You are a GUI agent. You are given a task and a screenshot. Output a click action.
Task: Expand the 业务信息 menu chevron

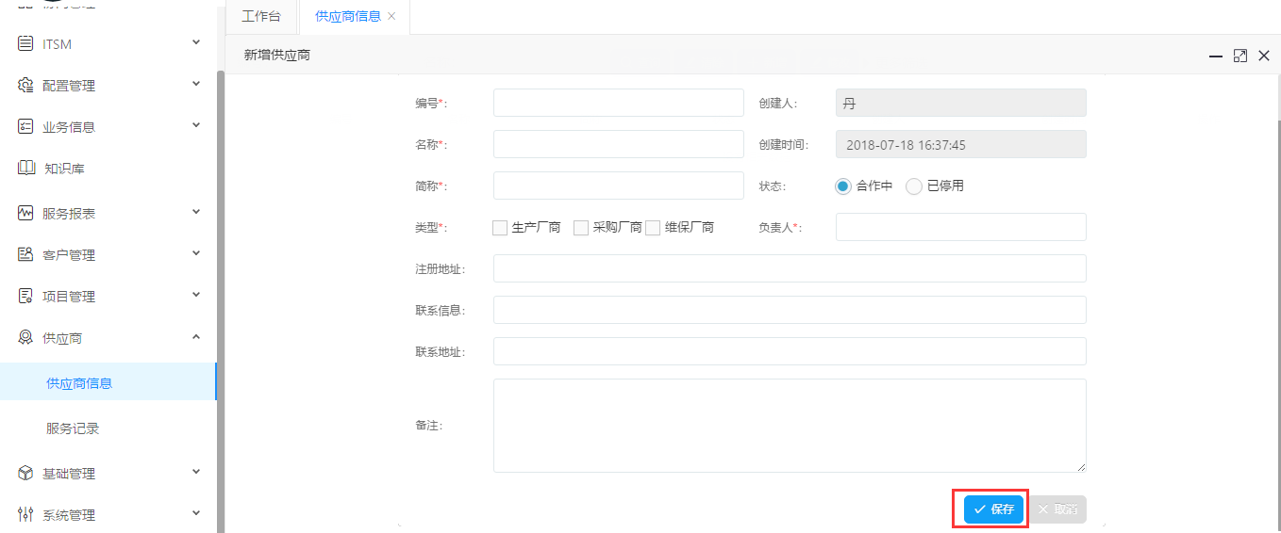point(196,125)
